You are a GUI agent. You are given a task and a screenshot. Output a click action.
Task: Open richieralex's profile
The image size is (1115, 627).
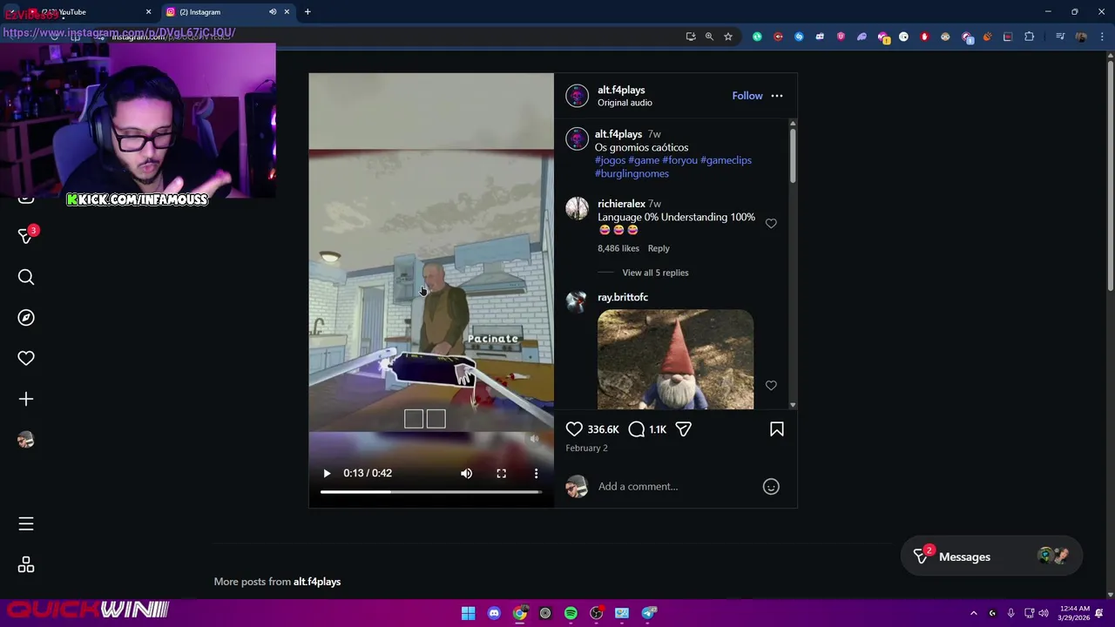(621, 204)
